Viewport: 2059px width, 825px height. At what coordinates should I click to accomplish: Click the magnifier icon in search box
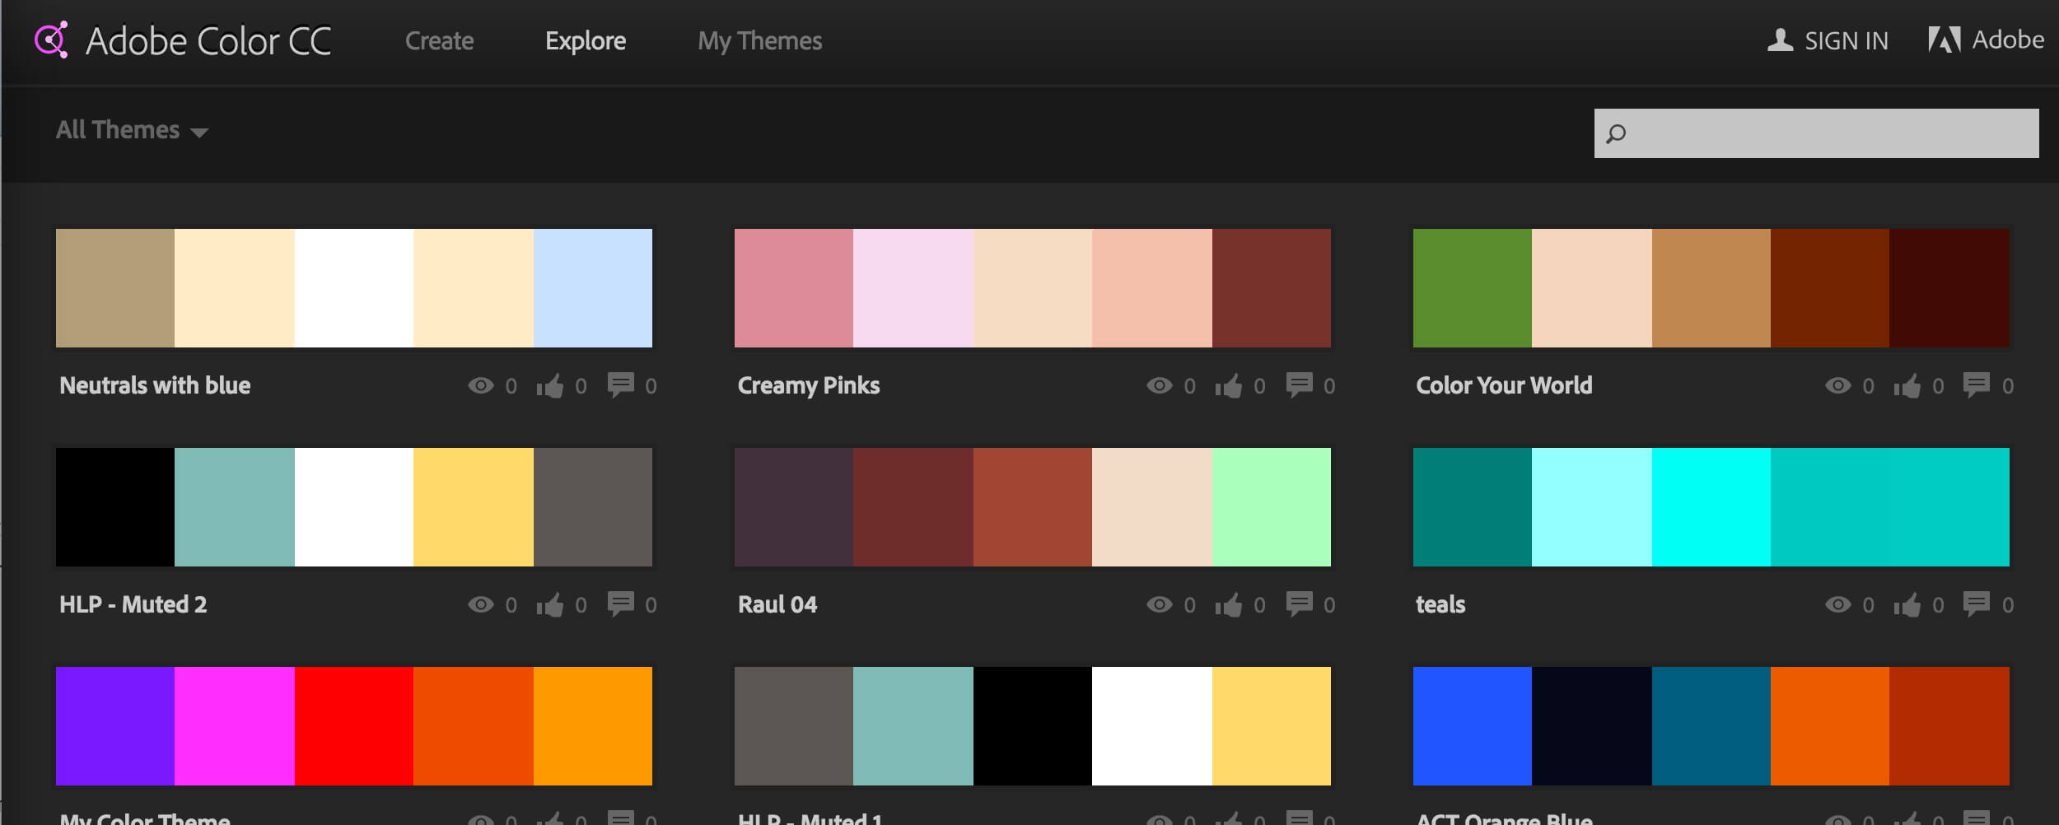point(1616,133)
